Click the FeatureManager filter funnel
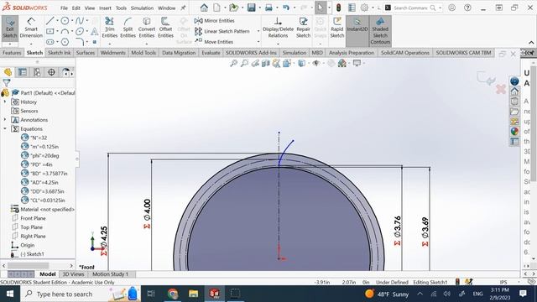Screen dimensions: 537x302 [6, 82]
